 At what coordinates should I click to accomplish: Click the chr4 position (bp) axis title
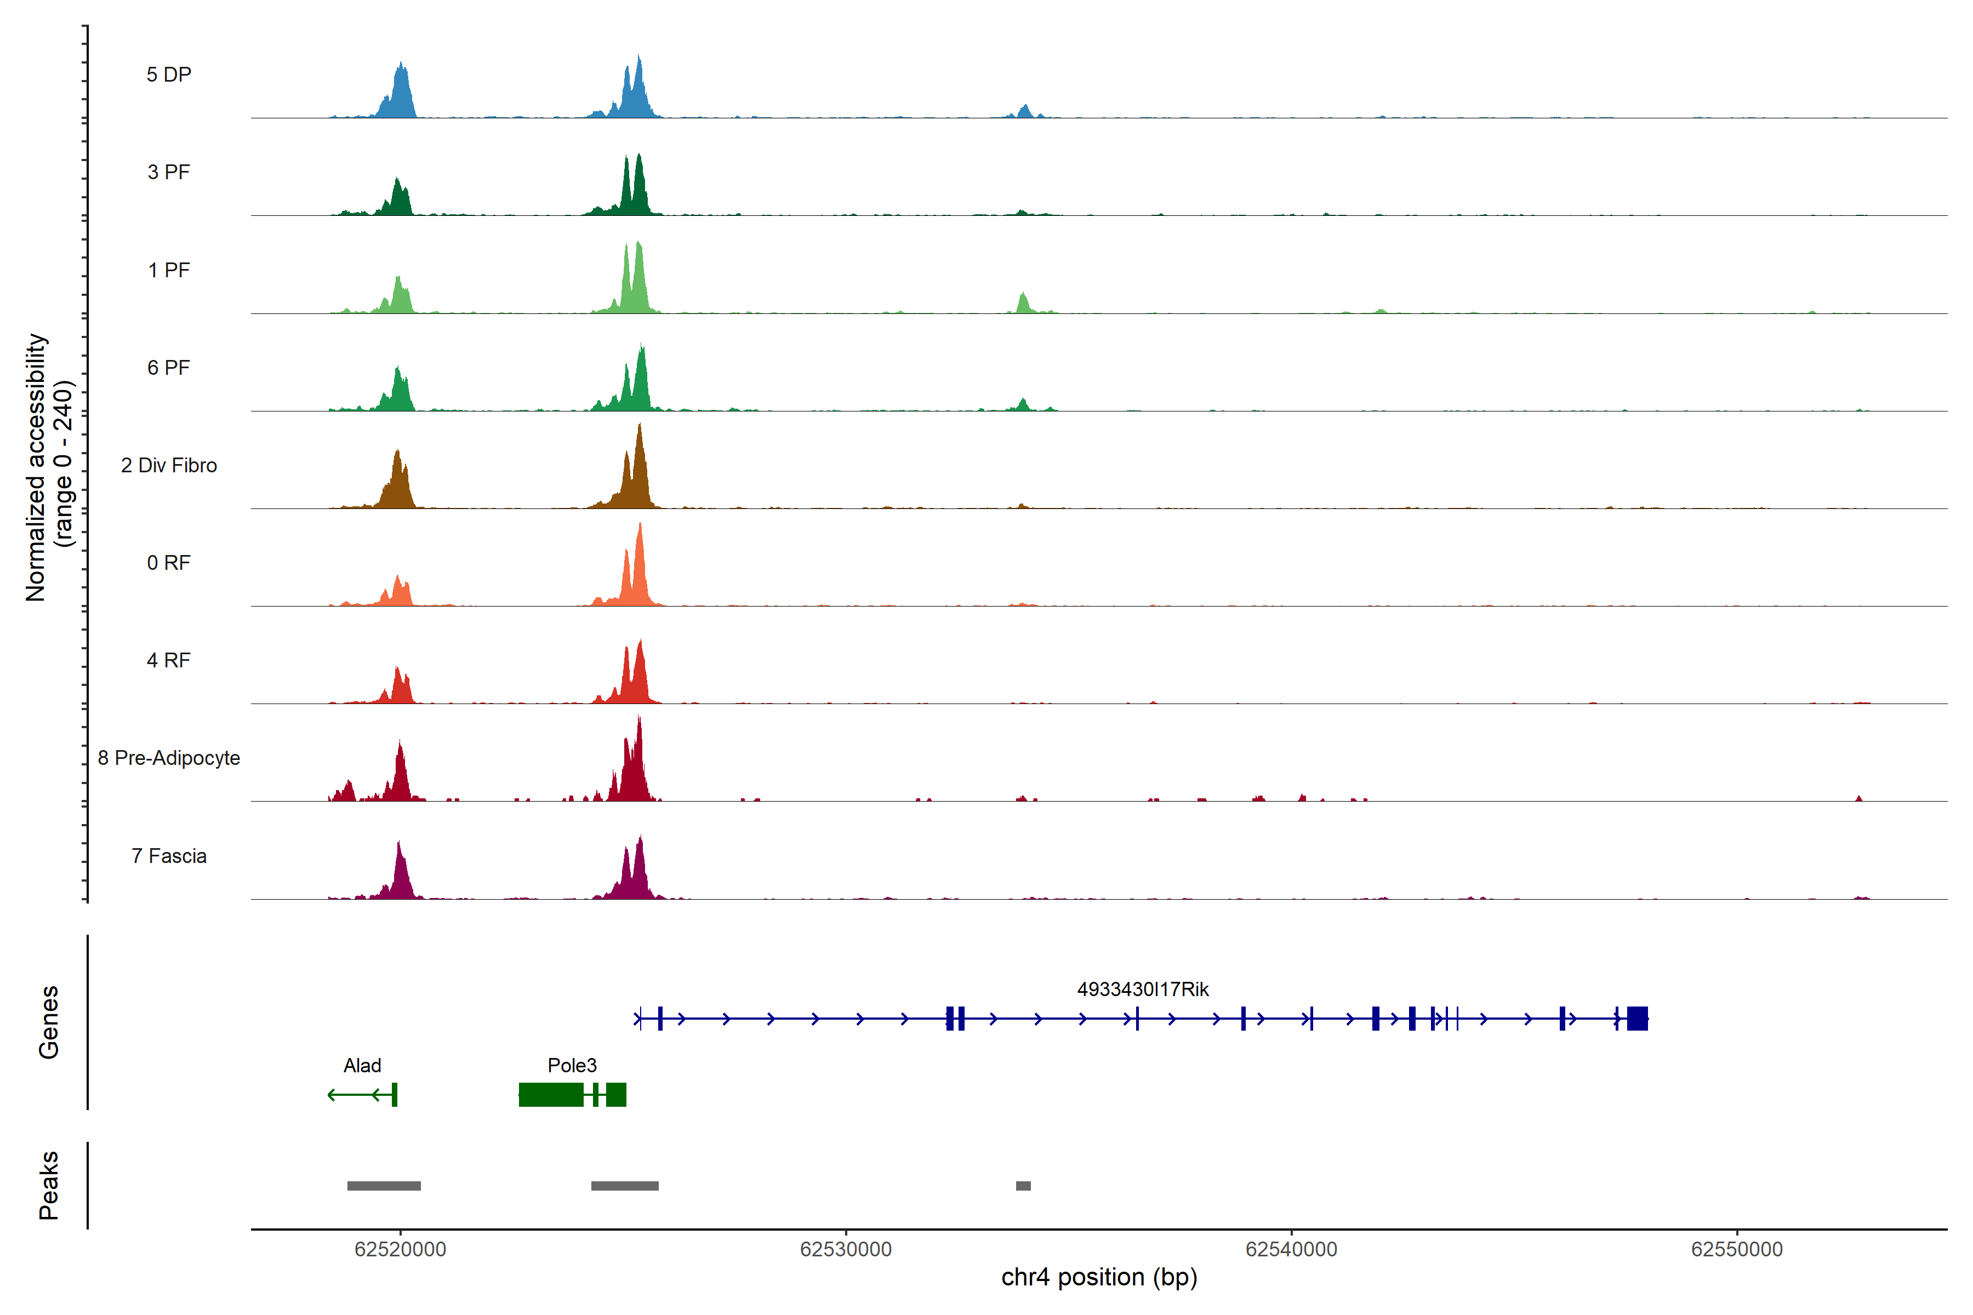point(1099,1277)
